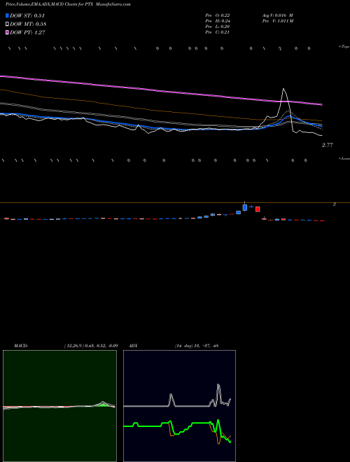
Task: Click the ADX panel heading
Action: click(133, 346)
